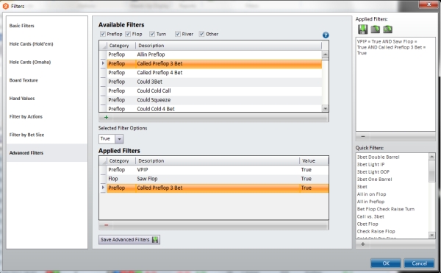This screenshot has width=441, height=273.
Task: Click plus below Quick Filters list
Action: pos(363,244)
